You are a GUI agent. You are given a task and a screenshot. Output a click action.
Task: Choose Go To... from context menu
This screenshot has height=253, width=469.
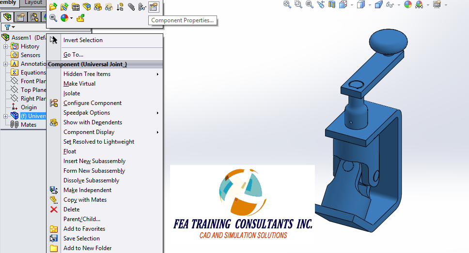[105, 55]
